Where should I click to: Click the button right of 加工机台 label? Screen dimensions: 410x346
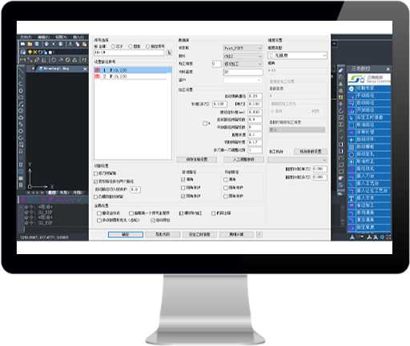click(x=311, y=152)
